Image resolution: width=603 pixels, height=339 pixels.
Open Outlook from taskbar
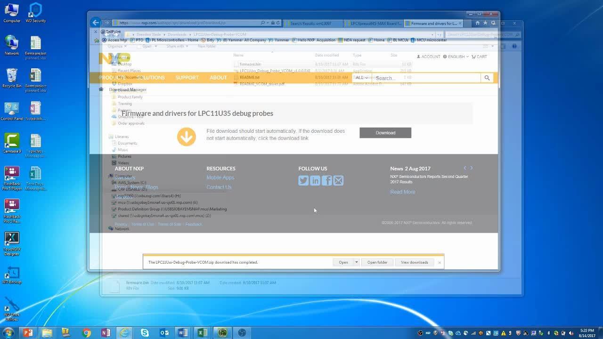164,333
